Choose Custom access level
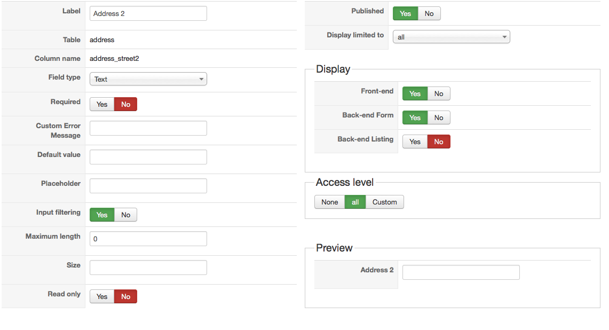The width and height of the screenshot is (609, 330). tap(384, 202)
